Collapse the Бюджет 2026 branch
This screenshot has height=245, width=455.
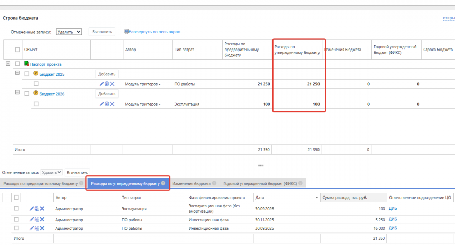click(18, 93)
